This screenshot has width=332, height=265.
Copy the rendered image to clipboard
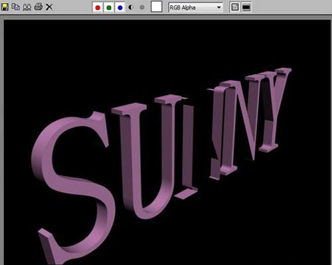pos(16,7)
